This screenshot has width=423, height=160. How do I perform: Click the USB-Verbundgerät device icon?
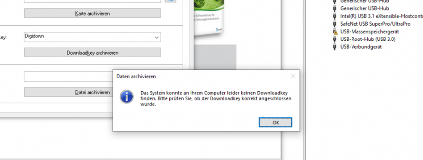(334, 47)
